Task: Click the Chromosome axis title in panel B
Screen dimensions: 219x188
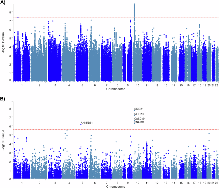Action: tap(116, 186)
